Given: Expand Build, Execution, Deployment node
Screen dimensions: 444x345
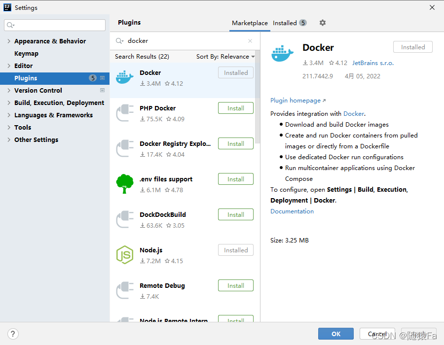Looking at the screenshot, I should click(x=9, y=103).
